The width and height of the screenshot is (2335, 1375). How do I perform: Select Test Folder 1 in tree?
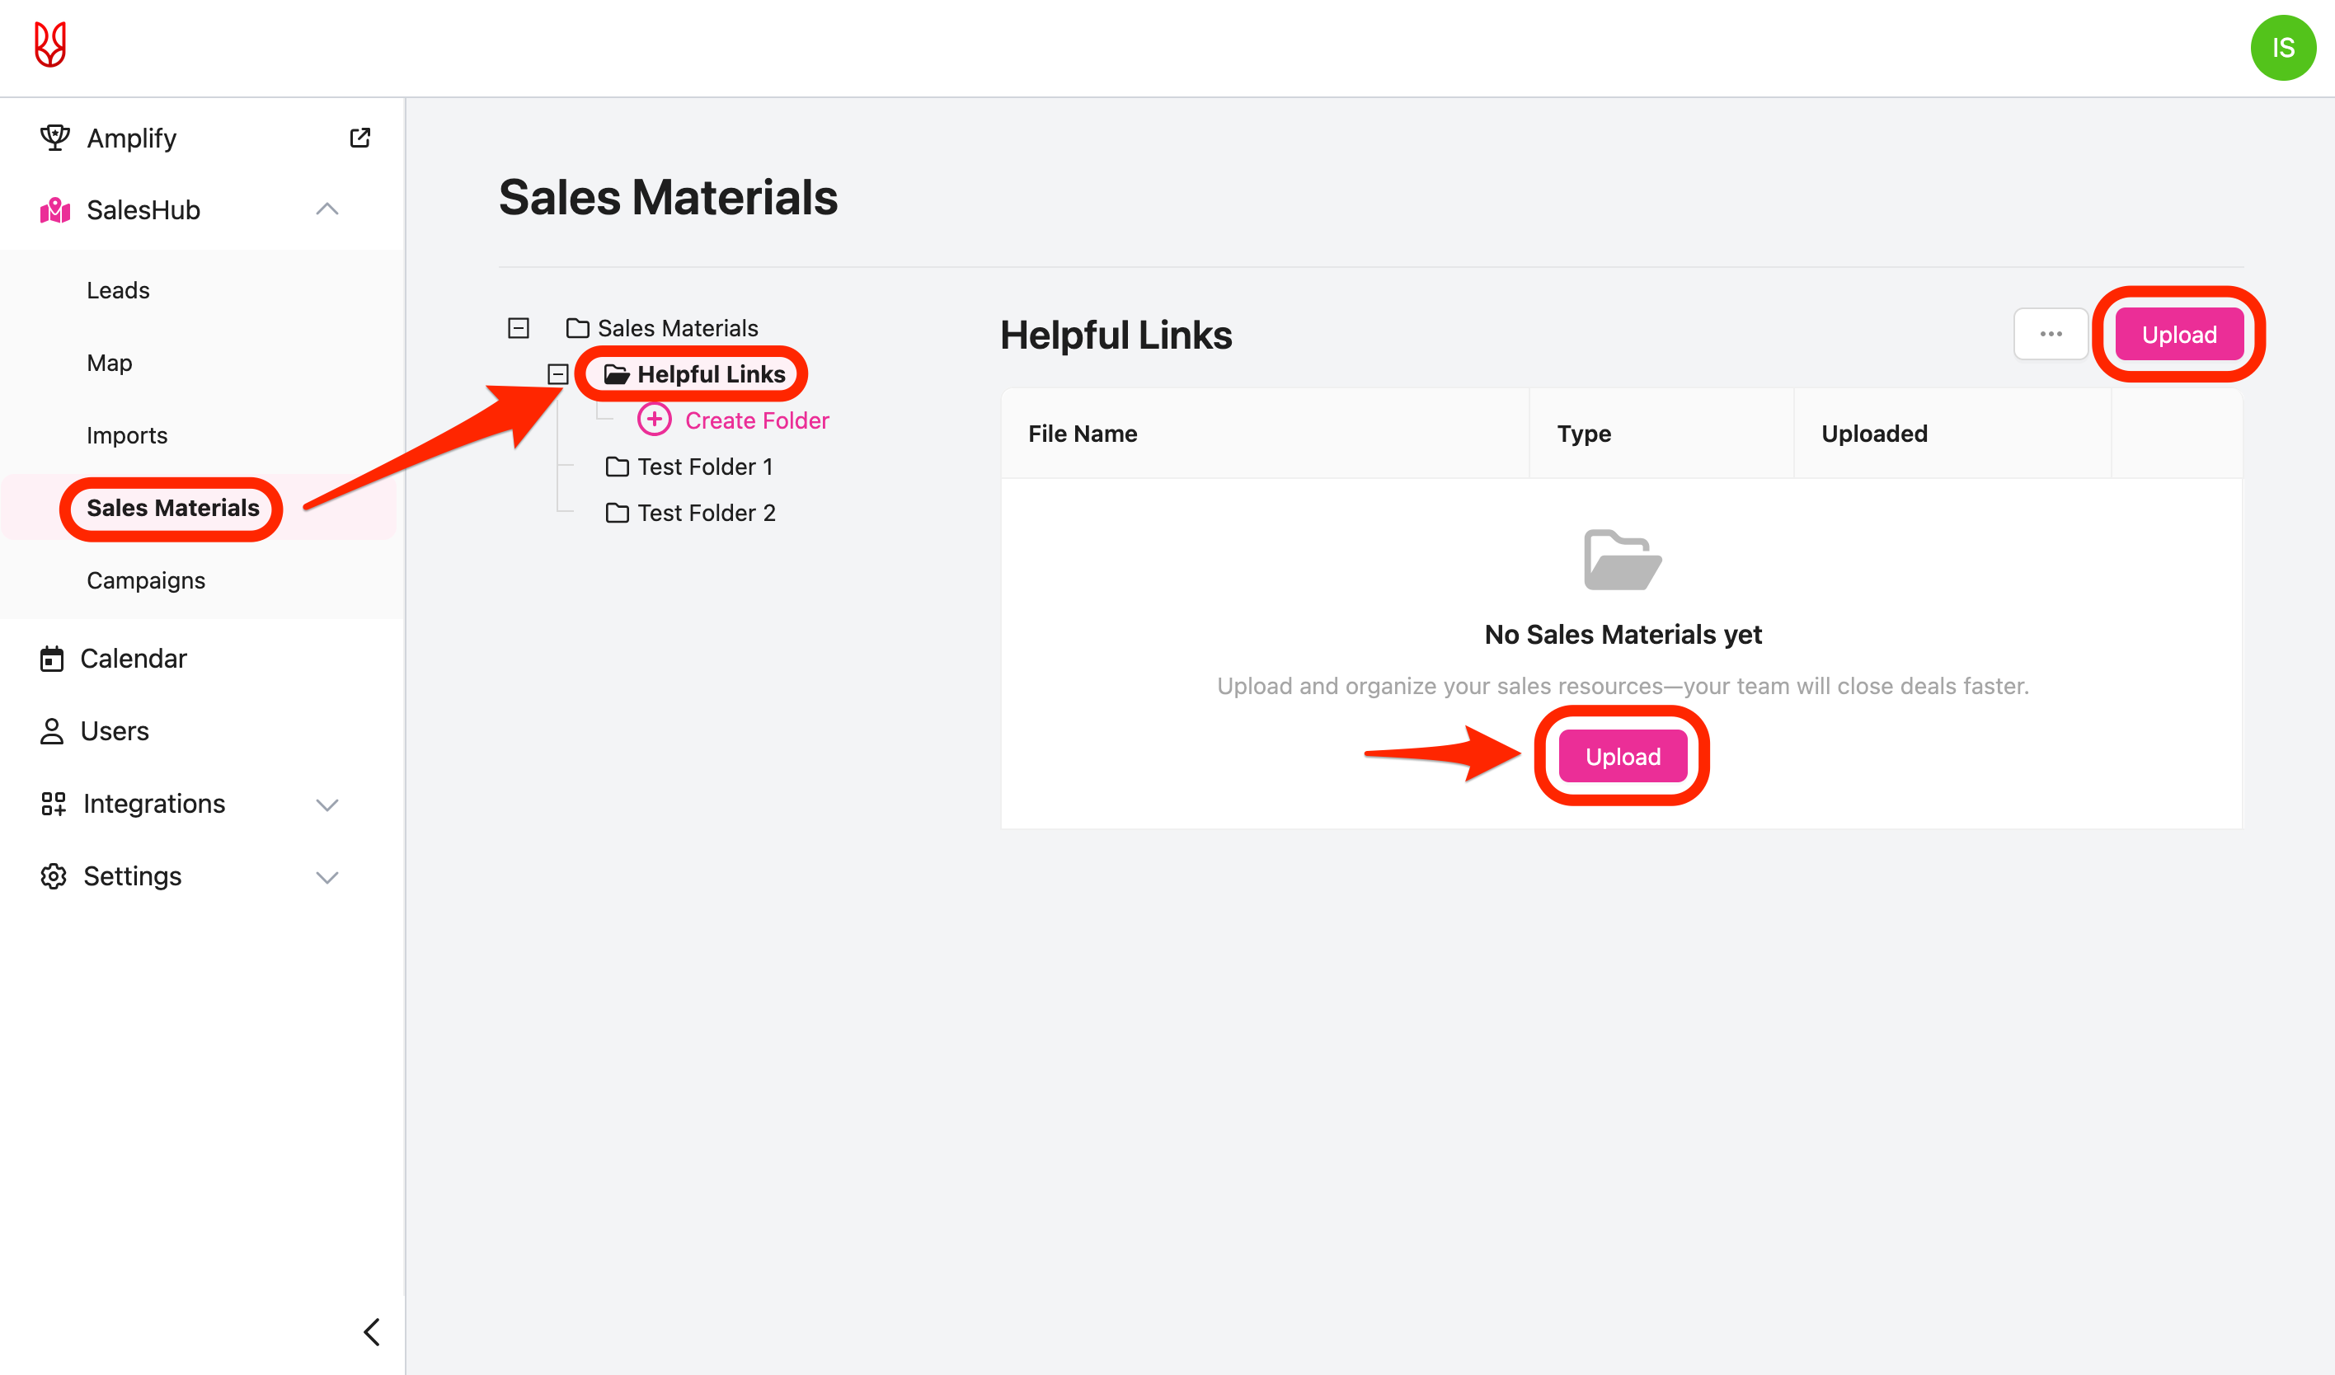click(x=704, y=466)
